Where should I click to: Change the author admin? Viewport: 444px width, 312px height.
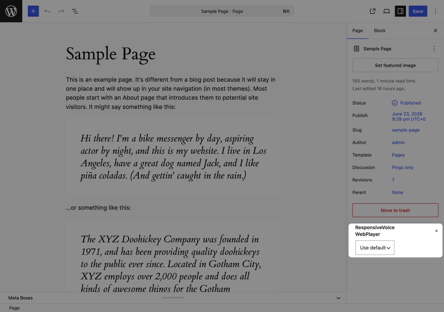[x=398, y=143]
